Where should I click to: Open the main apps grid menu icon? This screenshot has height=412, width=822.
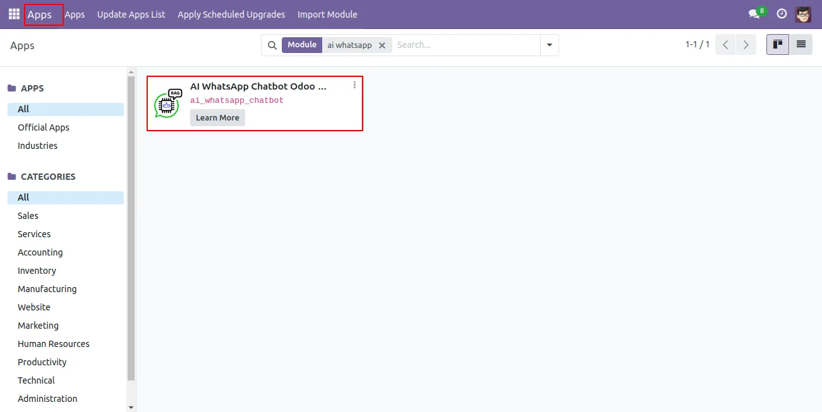click(x=14, y=14)
